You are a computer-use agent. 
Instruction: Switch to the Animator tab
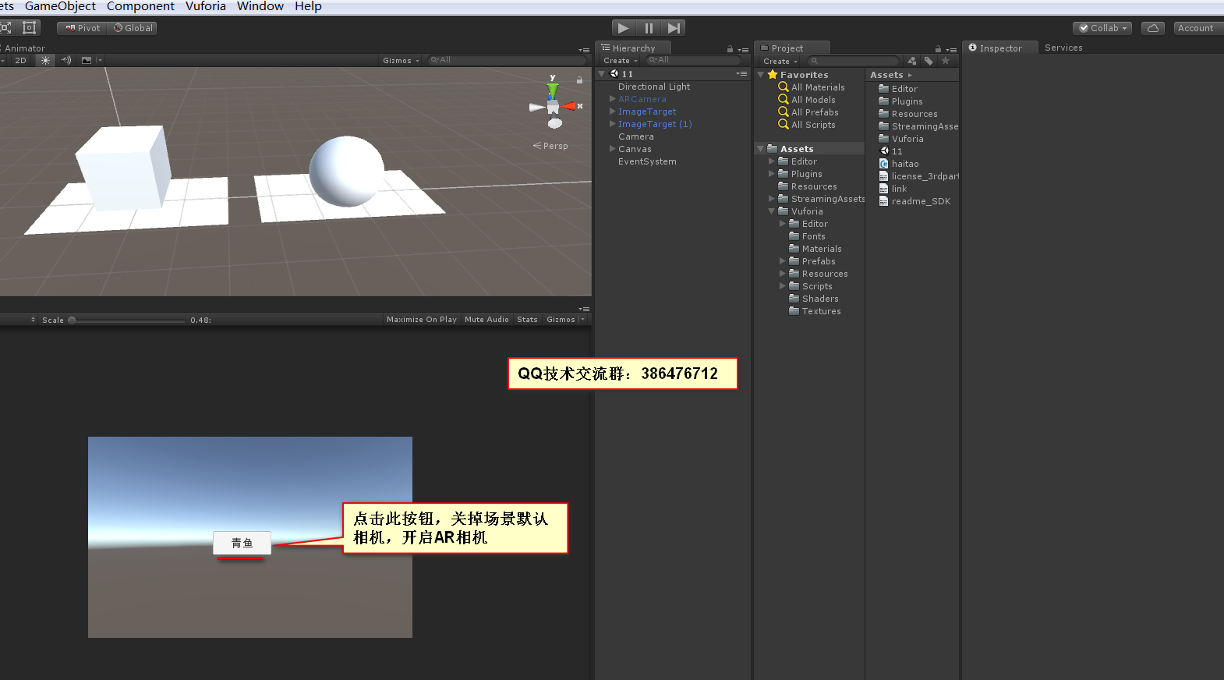click(x=25, y=48)
